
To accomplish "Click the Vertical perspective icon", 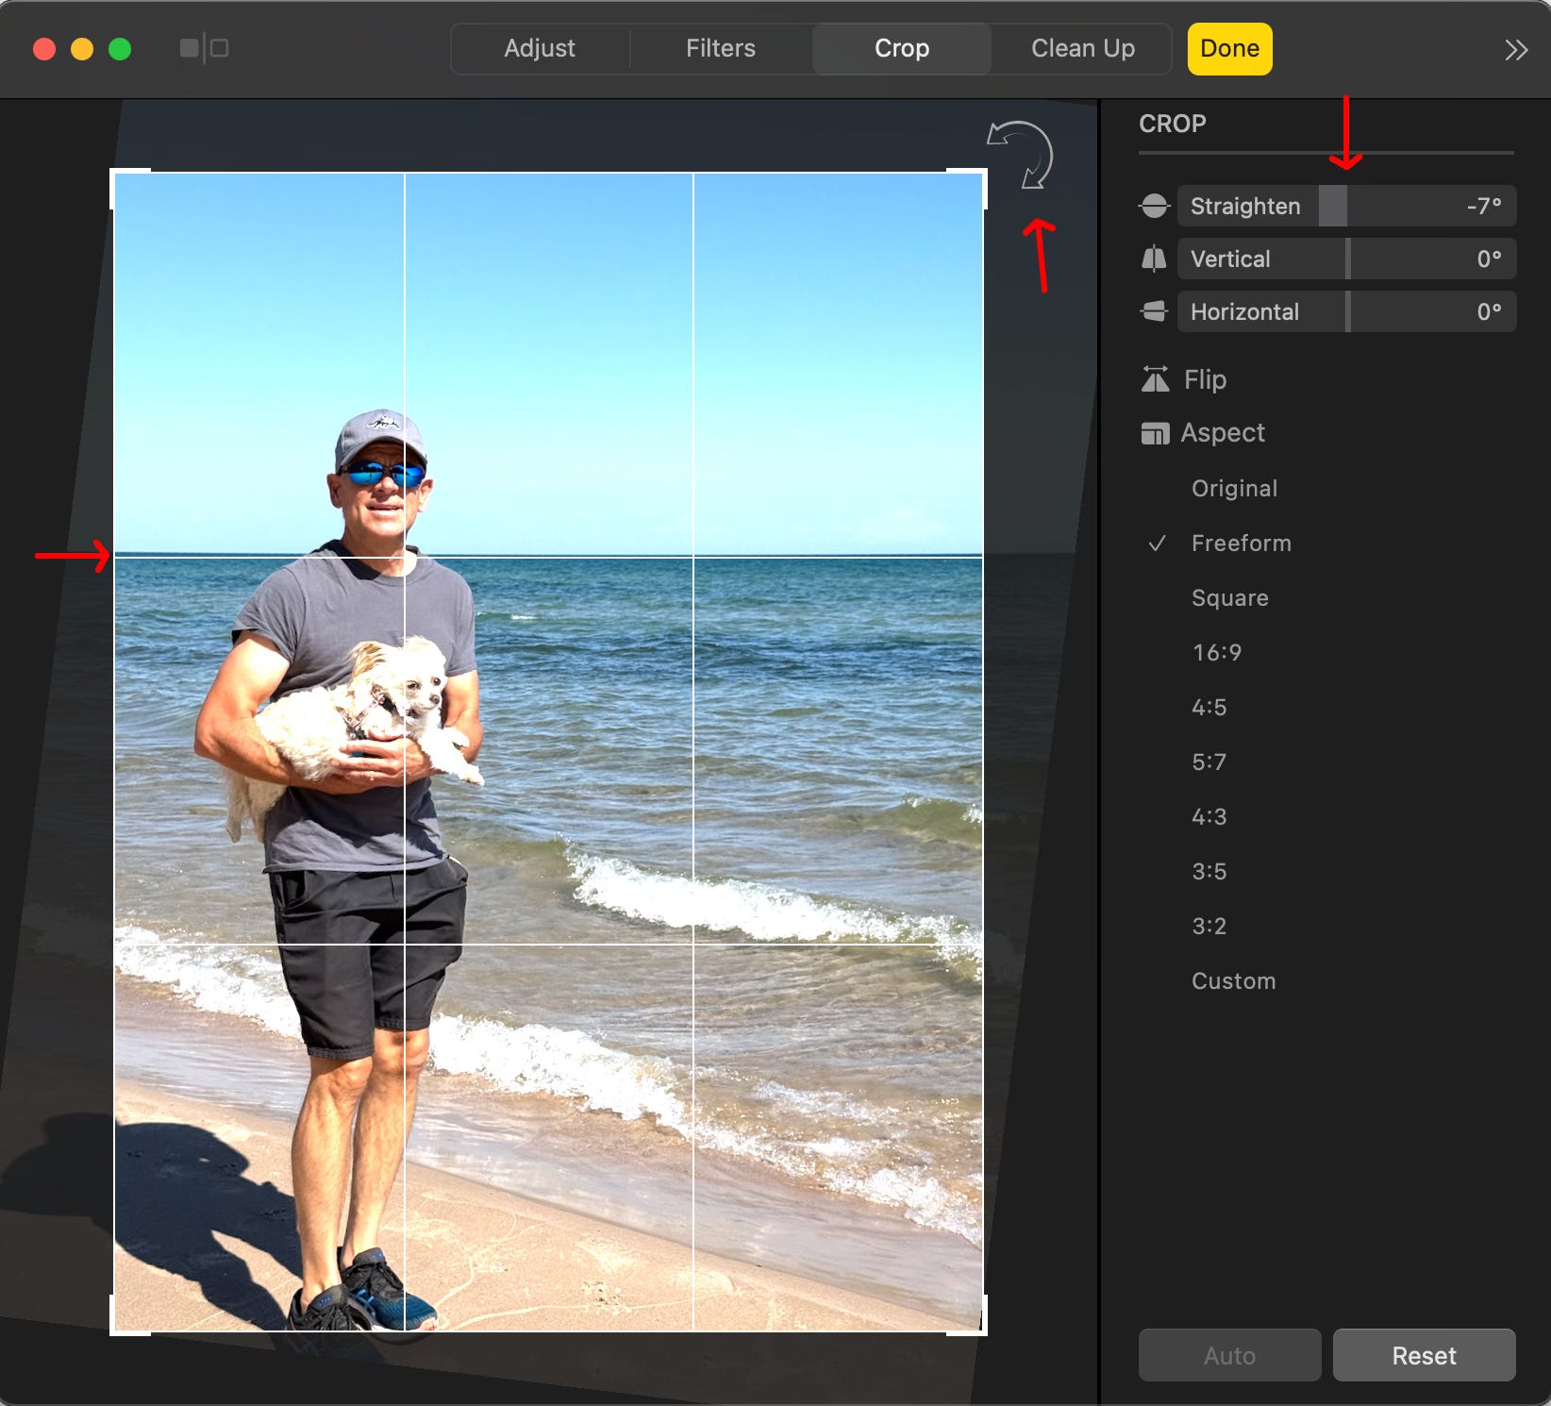I will 1154,259.
